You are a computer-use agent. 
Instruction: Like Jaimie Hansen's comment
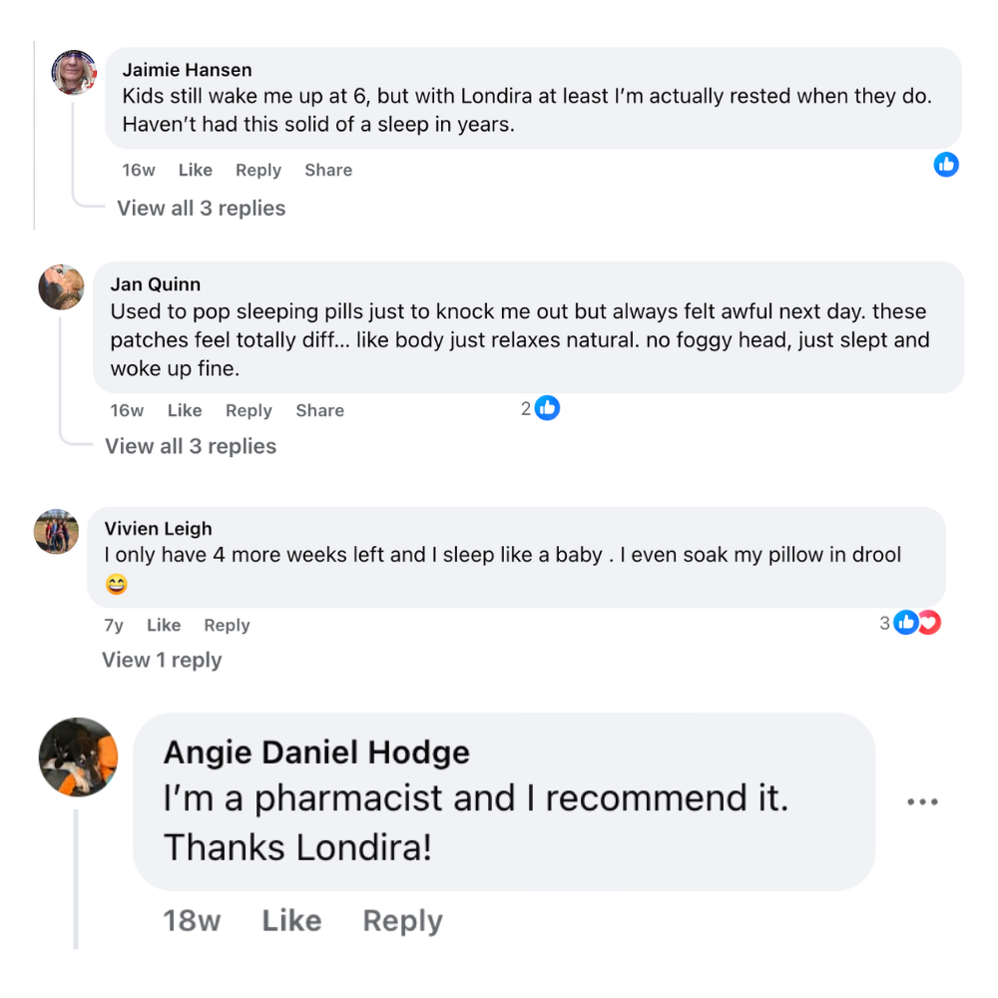pos(195,170)
